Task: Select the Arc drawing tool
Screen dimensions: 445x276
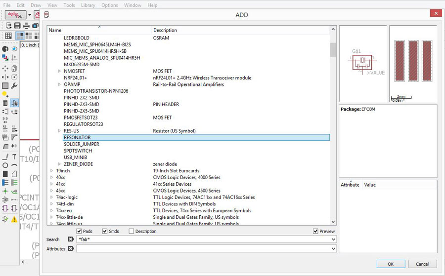Action: [x=14, y=165]
